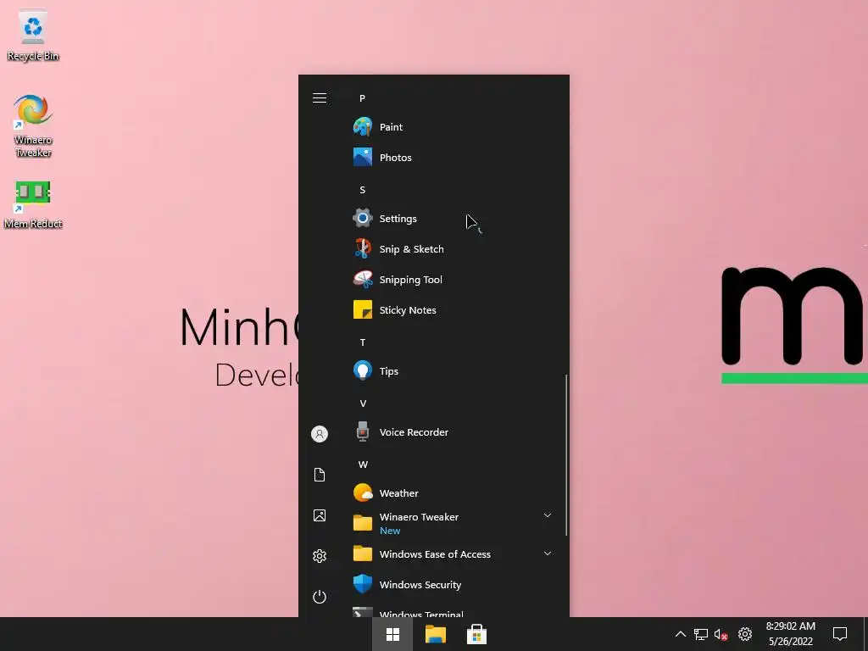
Task: Click the muted volume icon in tray
Action: pyautogui.click(x=721, y=634)
